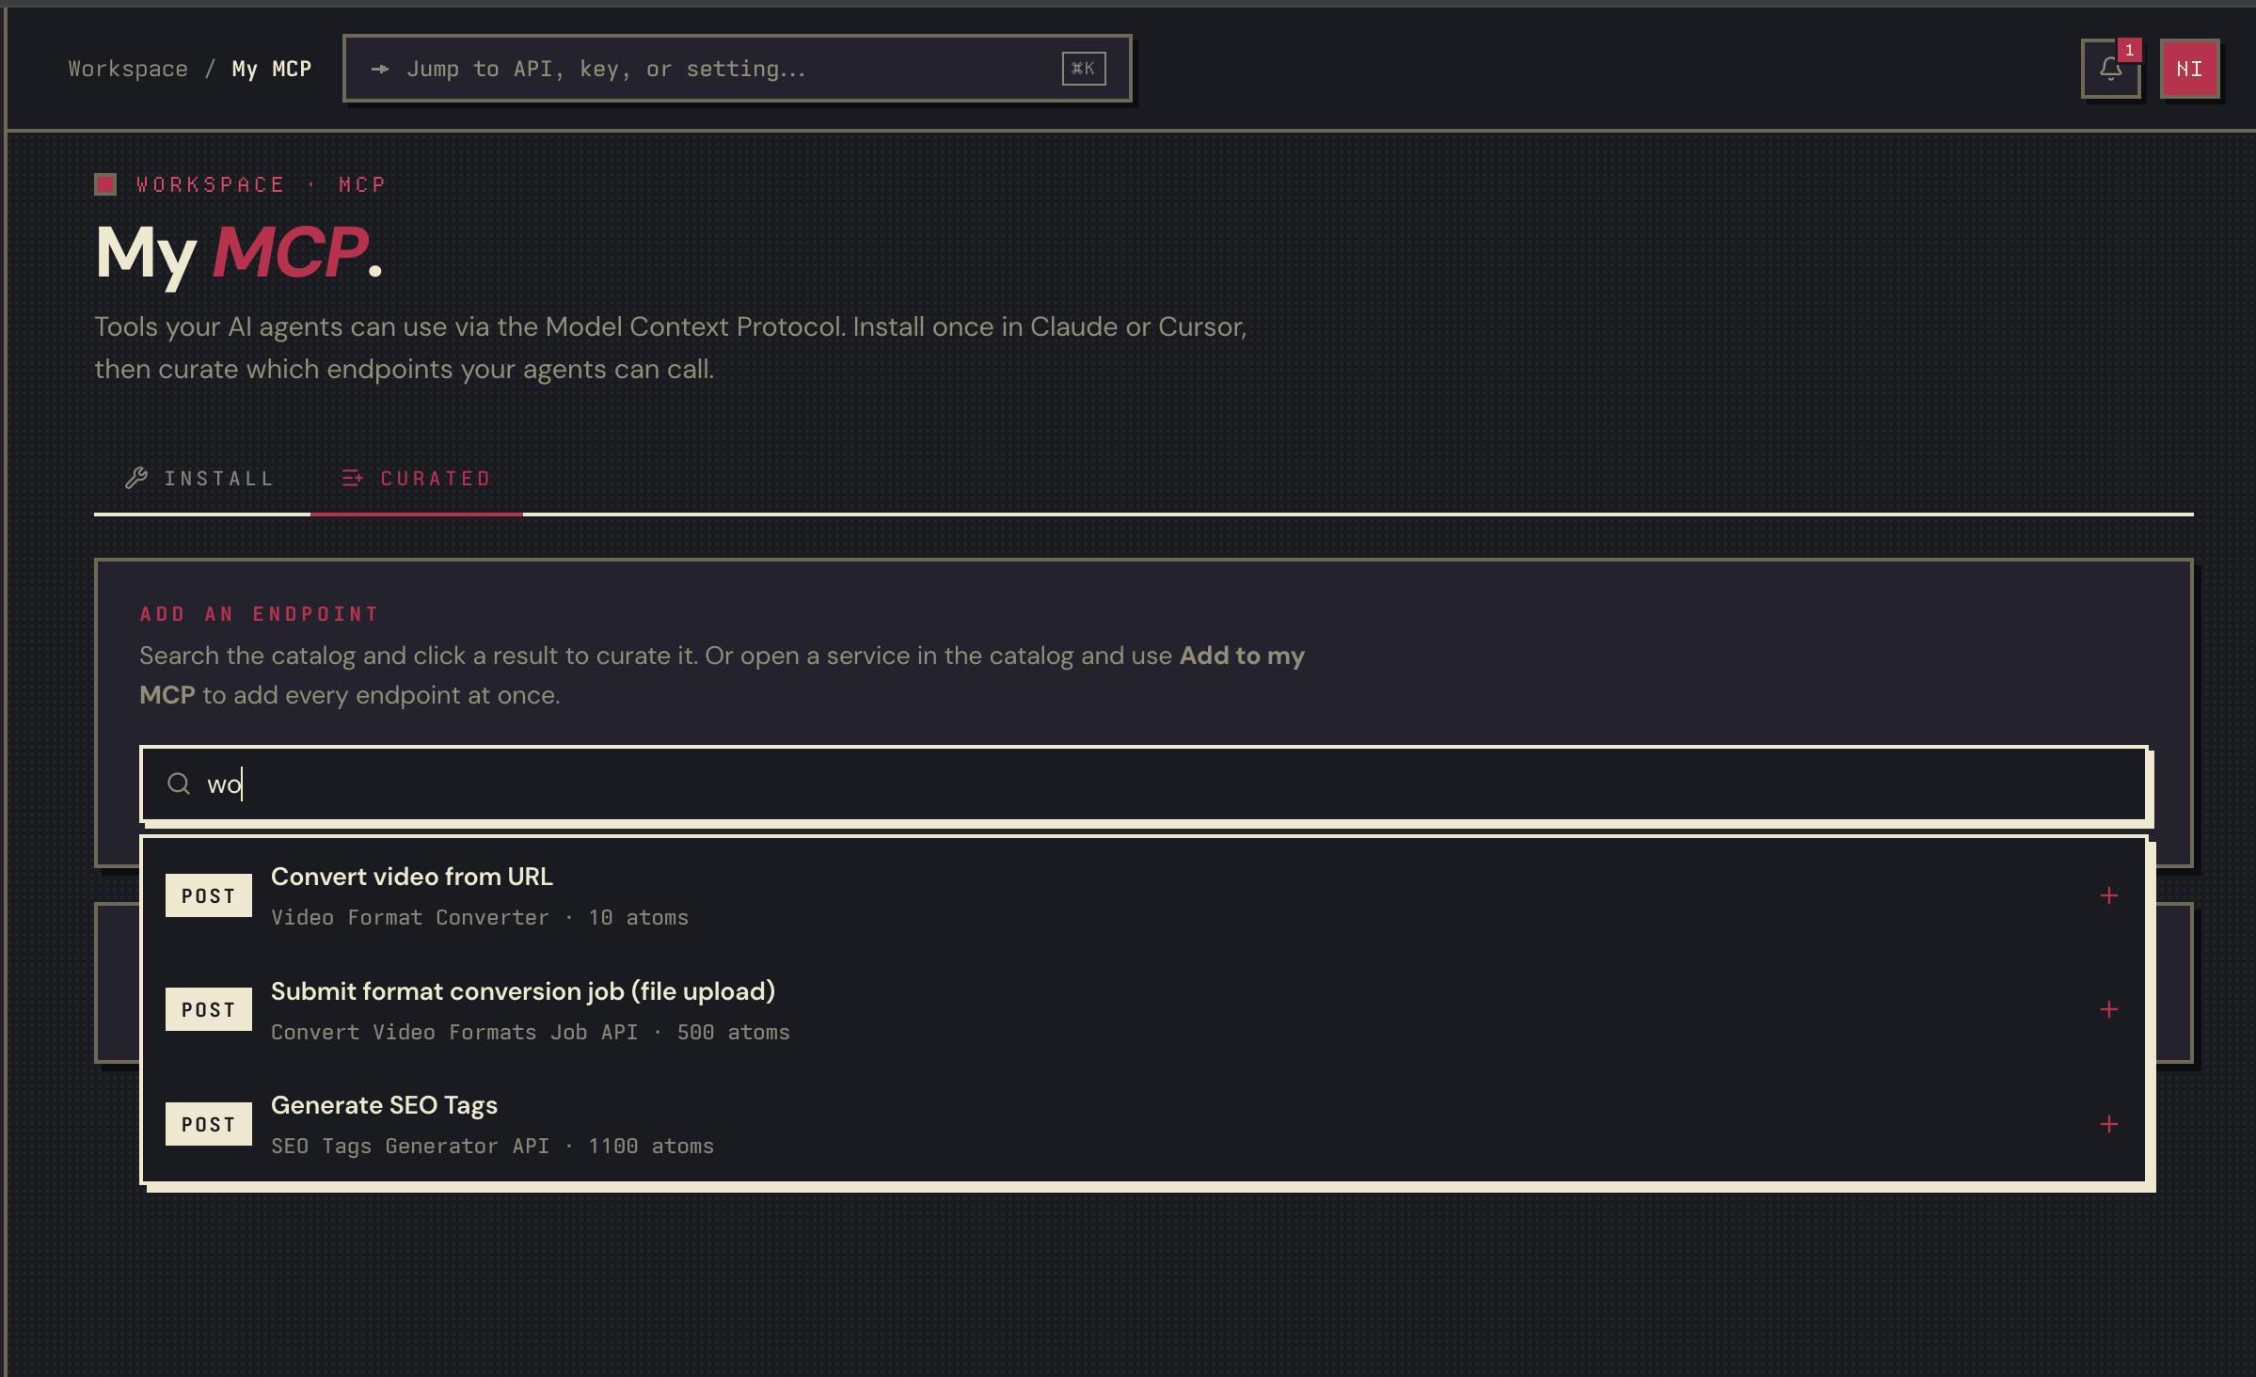Click the Curated tab list icon

pos(352,478)
